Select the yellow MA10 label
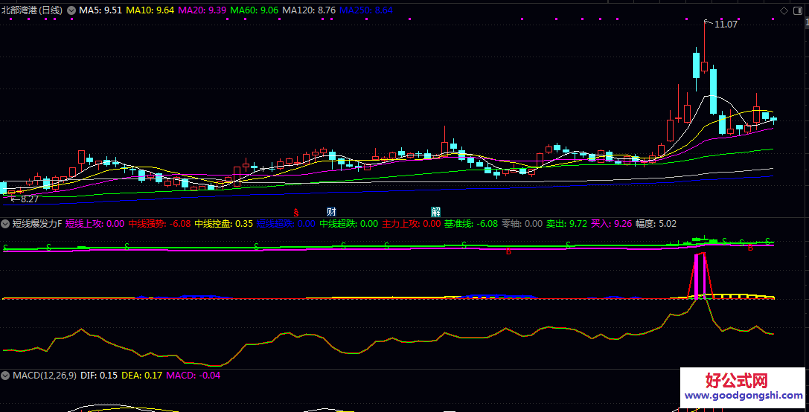This screenshot has height=412, width=809. tap(150, 10)
